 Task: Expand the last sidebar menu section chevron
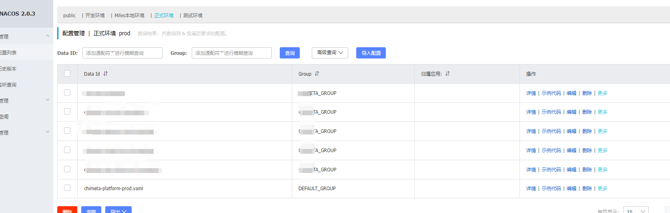point(48,132)
